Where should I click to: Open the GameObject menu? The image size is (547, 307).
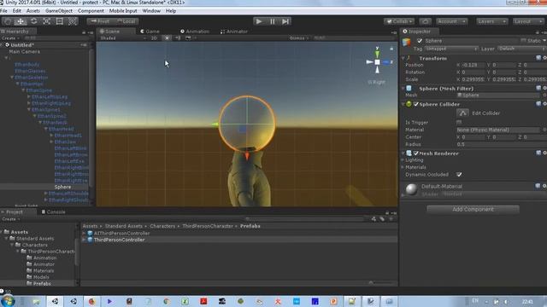(x=59, y=11)
